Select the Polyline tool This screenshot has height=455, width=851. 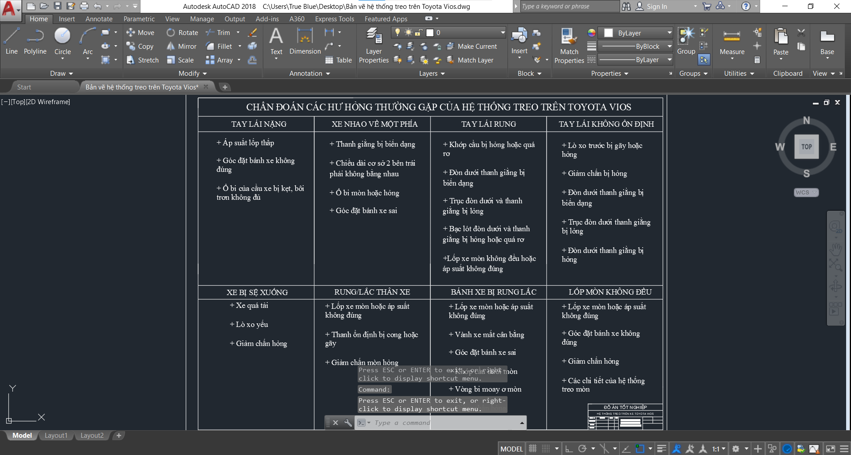(x=35, y=41)
